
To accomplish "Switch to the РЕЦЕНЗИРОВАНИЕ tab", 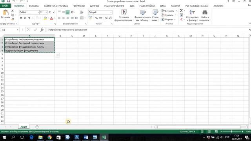I will point(114,6).
